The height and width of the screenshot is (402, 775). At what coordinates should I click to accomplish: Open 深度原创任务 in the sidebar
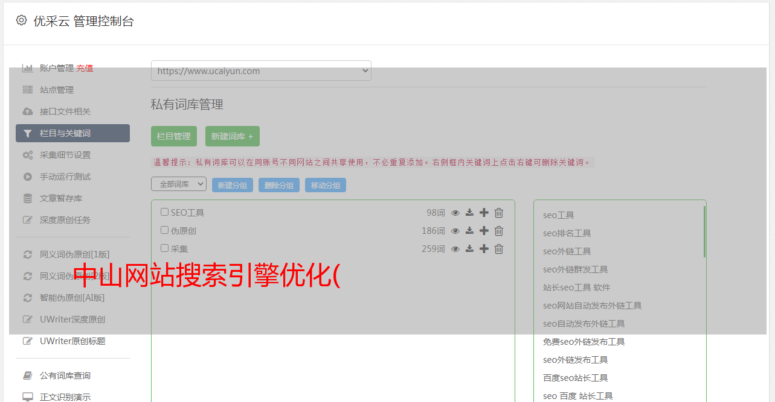click(x=65, y=220)
